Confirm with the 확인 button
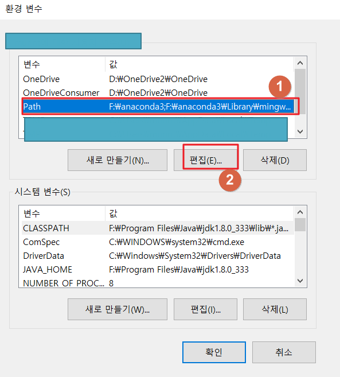 [x=214, y=352]
